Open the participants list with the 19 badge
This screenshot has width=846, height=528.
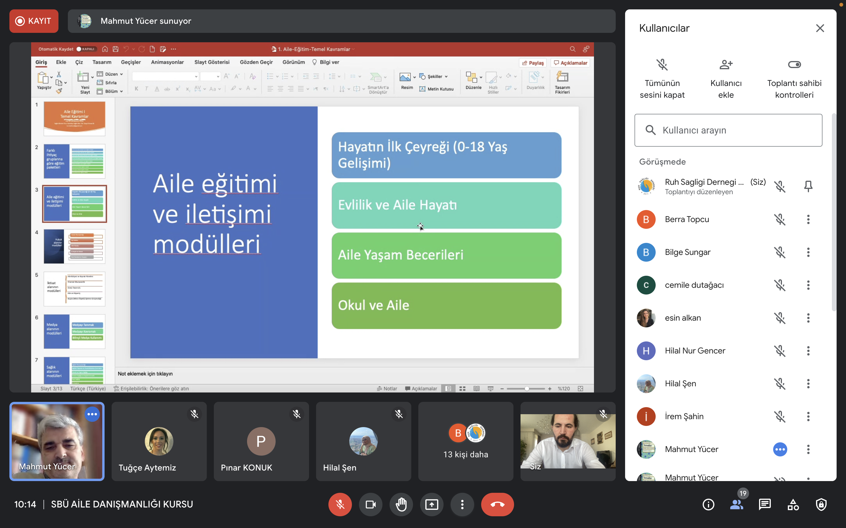point(737,504)
